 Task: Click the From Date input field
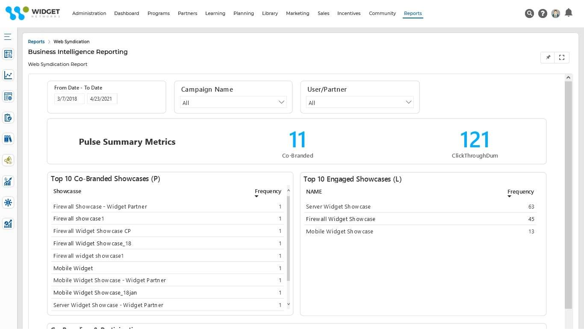coord(69,98)
